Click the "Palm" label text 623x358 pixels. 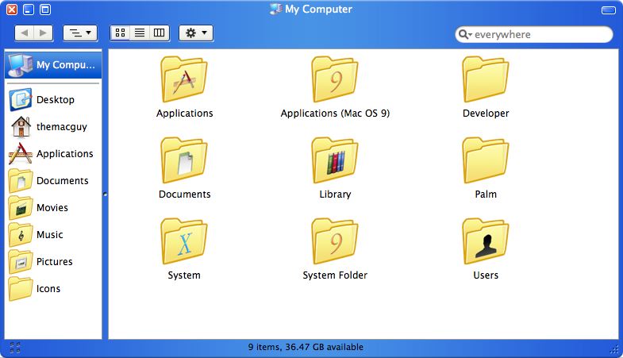[x=486, y=194]
